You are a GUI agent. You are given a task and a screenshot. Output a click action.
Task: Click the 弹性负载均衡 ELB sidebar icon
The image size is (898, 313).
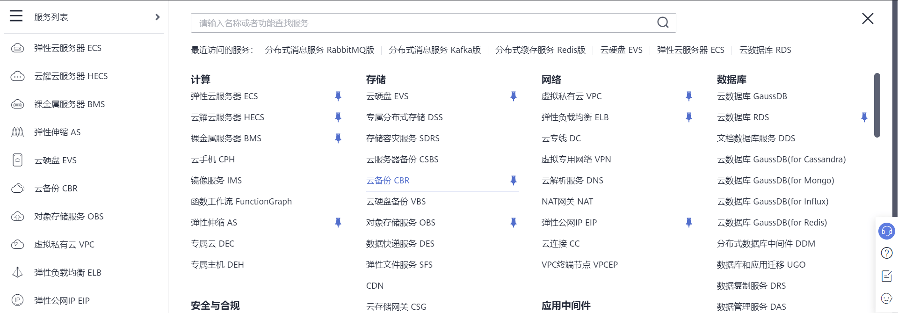[x=17, y=272]
